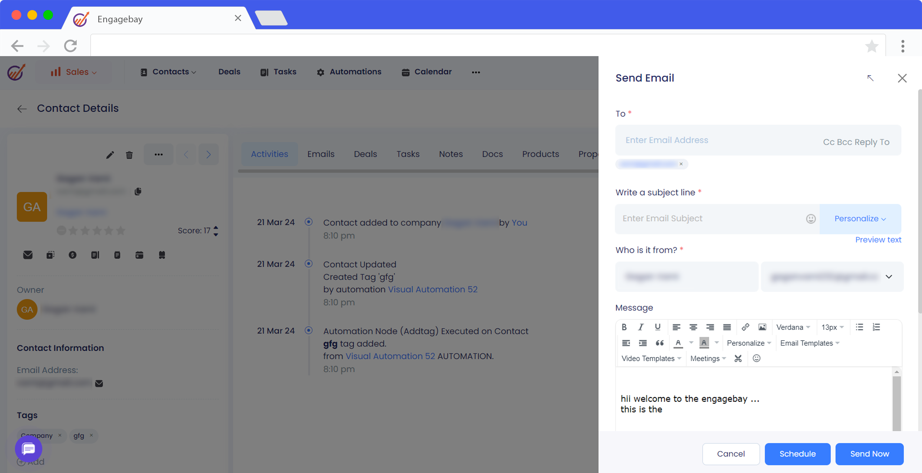Justify message text

click(727, 327)
